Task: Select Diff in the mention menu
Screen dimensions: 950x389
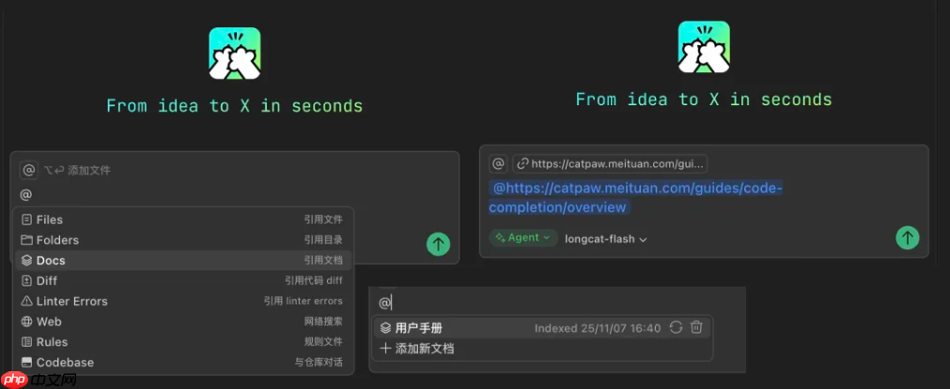Action: click(183, 281)
